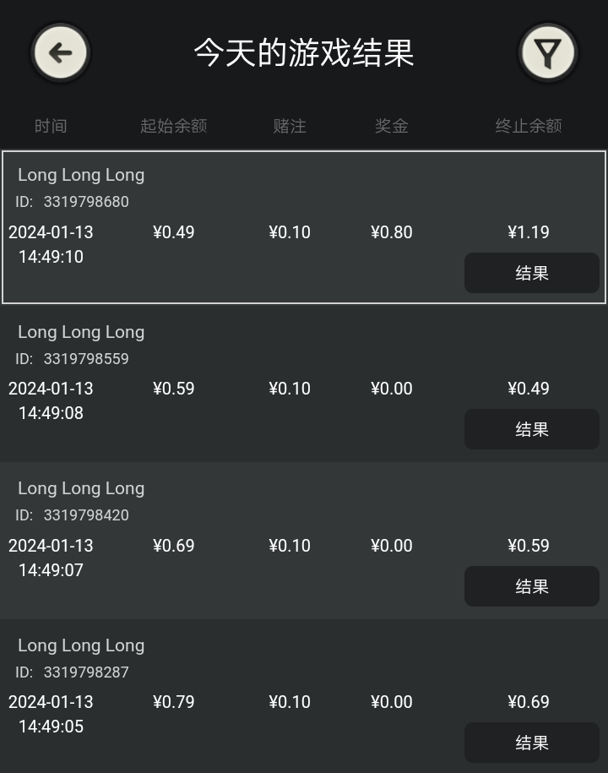Image resolution: width=608 pixels, height=773 pixels.
Task: Open 结果 for game ID 3319798420
Action: point(531,586)
